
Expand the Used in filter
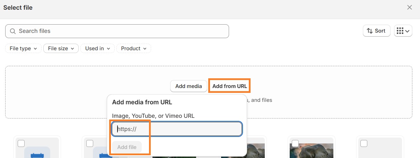coord(98,49)
